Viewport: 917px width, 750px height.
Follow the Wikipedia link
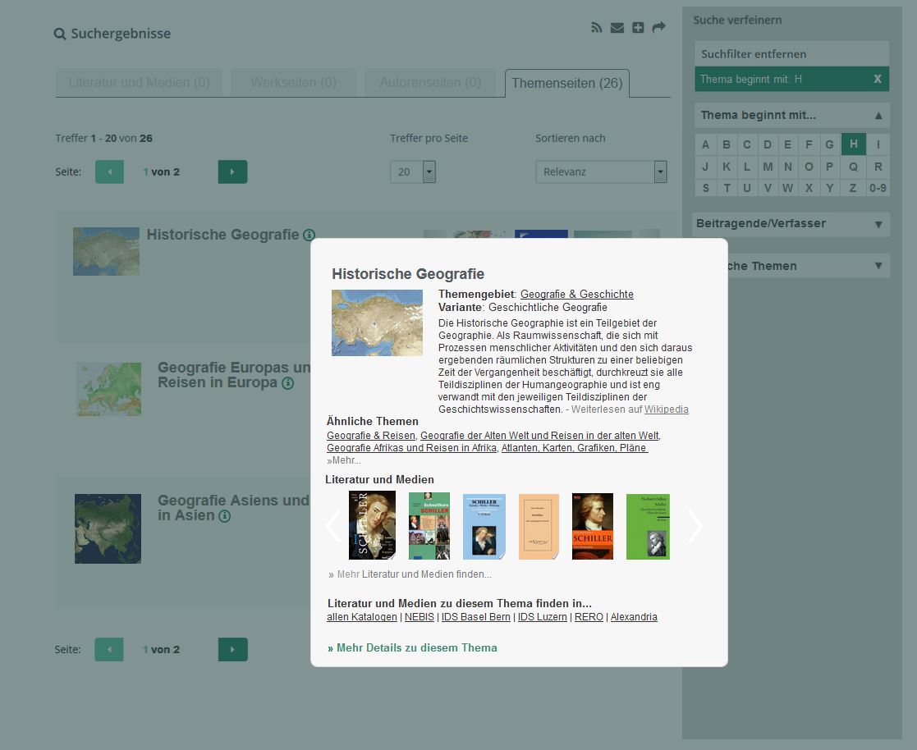[x=666, y=409]
